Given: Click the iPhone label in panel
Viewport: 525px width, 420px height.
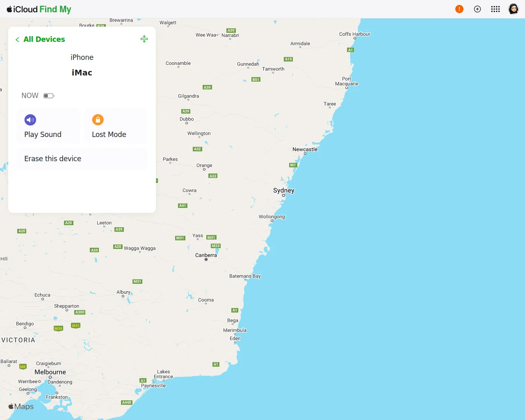Looking at the screenshot, I should [82, 57].
